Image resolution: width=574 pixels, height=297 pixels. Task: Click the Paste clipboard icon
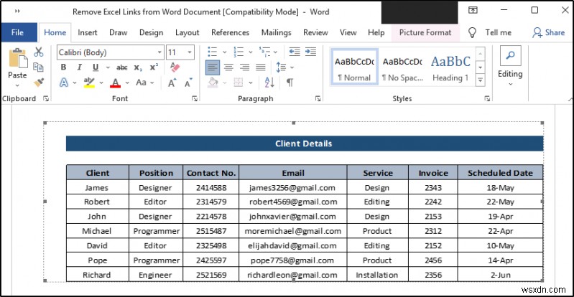pos(17,59)
